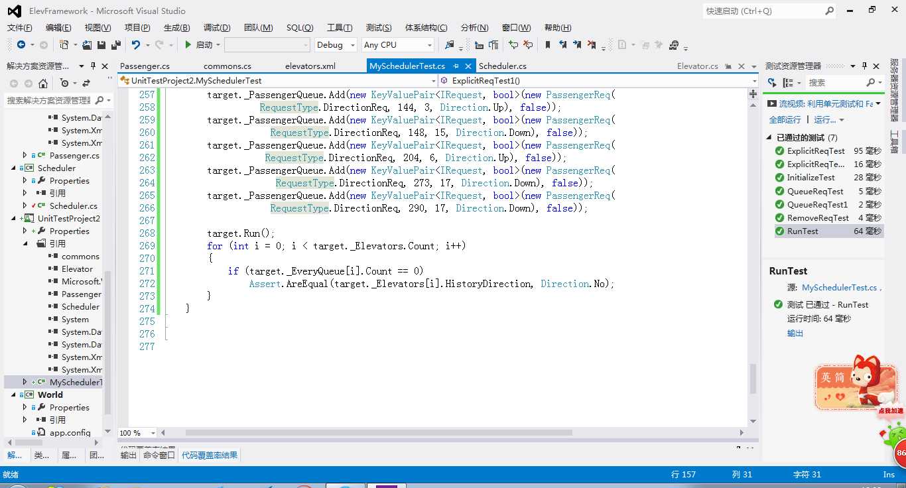
Task: Click the Open File toolbar icon
Action: coord(87,45)
